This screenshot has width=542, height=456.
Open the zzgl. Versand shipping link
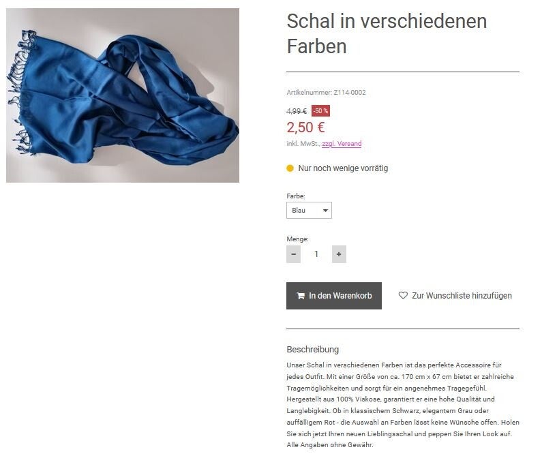342,143
